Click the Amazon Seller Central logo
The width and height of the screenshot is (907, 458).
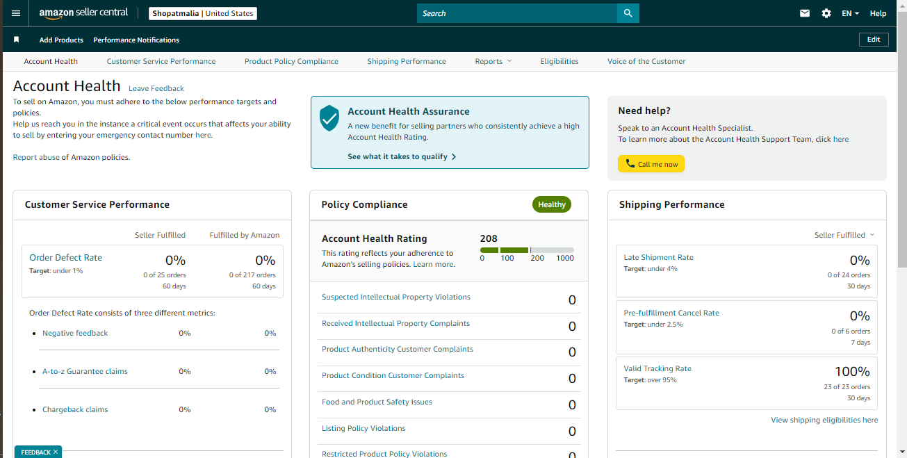[83, 13]
